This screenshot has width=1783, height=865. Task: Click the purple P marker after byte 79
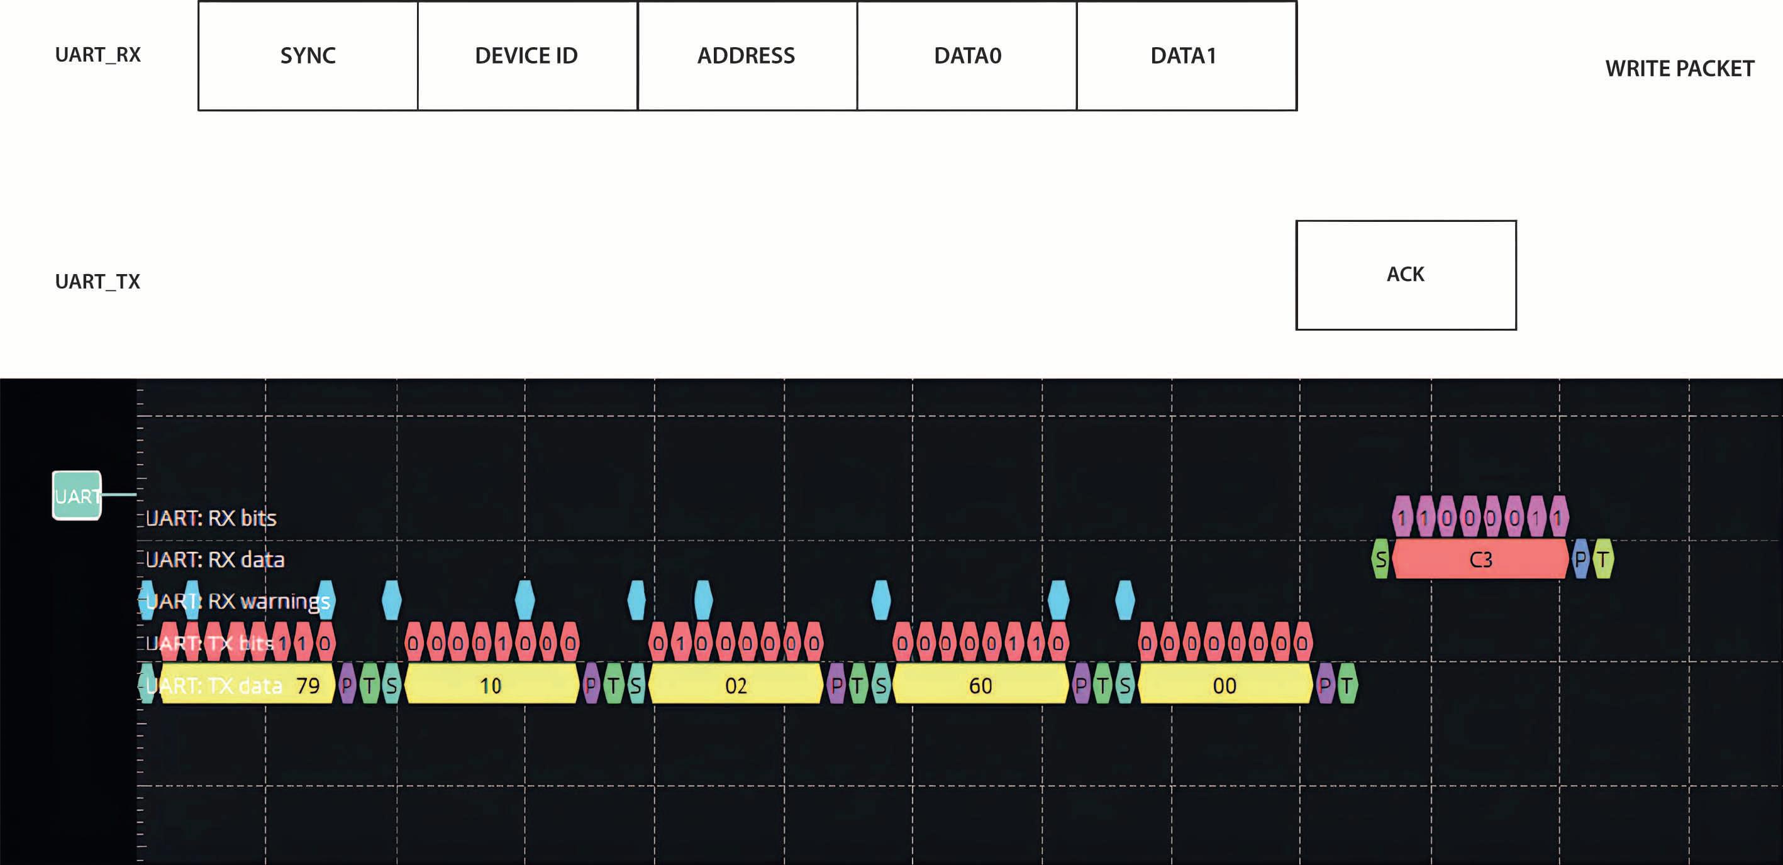tap(347, 685)
